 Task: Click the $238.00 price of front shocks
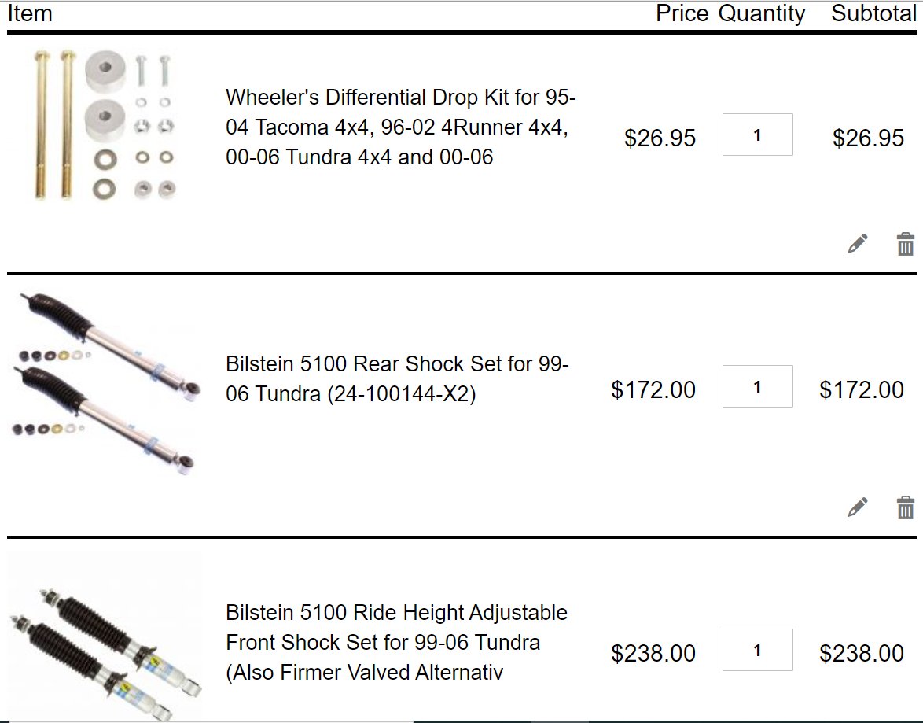(653, 653)
